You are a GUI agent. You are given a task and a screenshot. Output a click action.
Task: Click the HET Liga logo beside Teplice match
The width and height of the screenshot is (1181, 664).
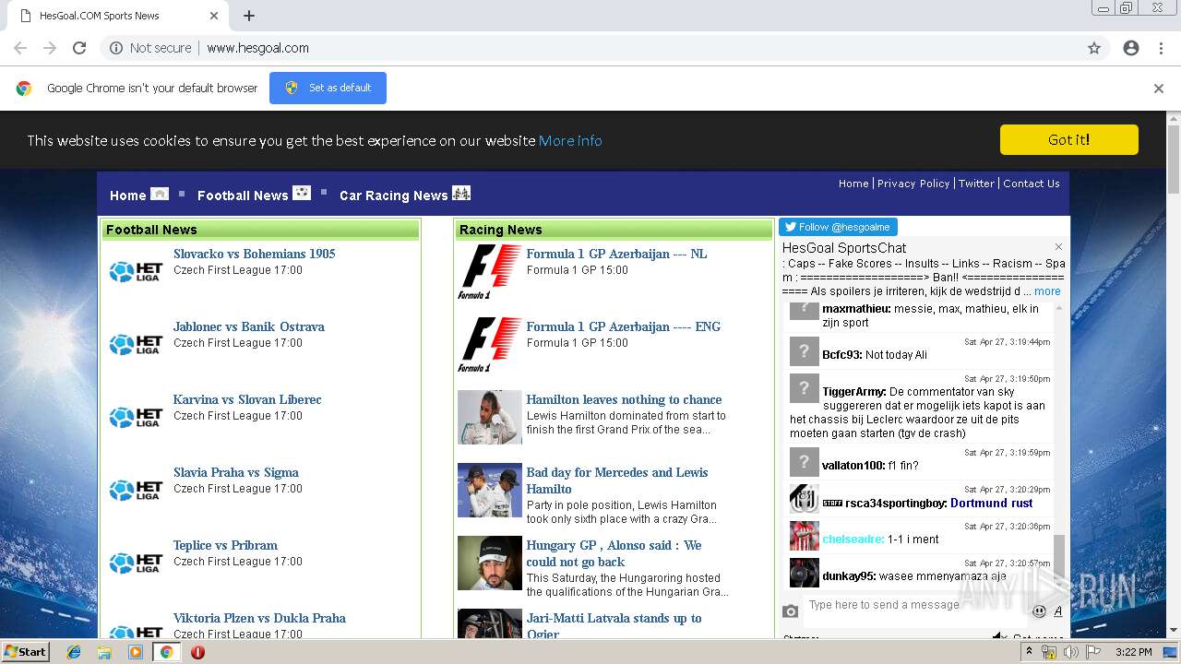click(136, 563)
